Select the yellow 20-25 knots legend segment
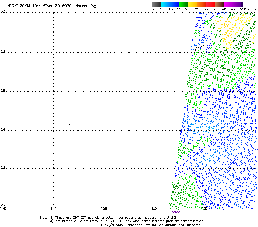Image resolution: width=258 pixels, height=227 pixels. pyautogui.click(x=192, y=4)
